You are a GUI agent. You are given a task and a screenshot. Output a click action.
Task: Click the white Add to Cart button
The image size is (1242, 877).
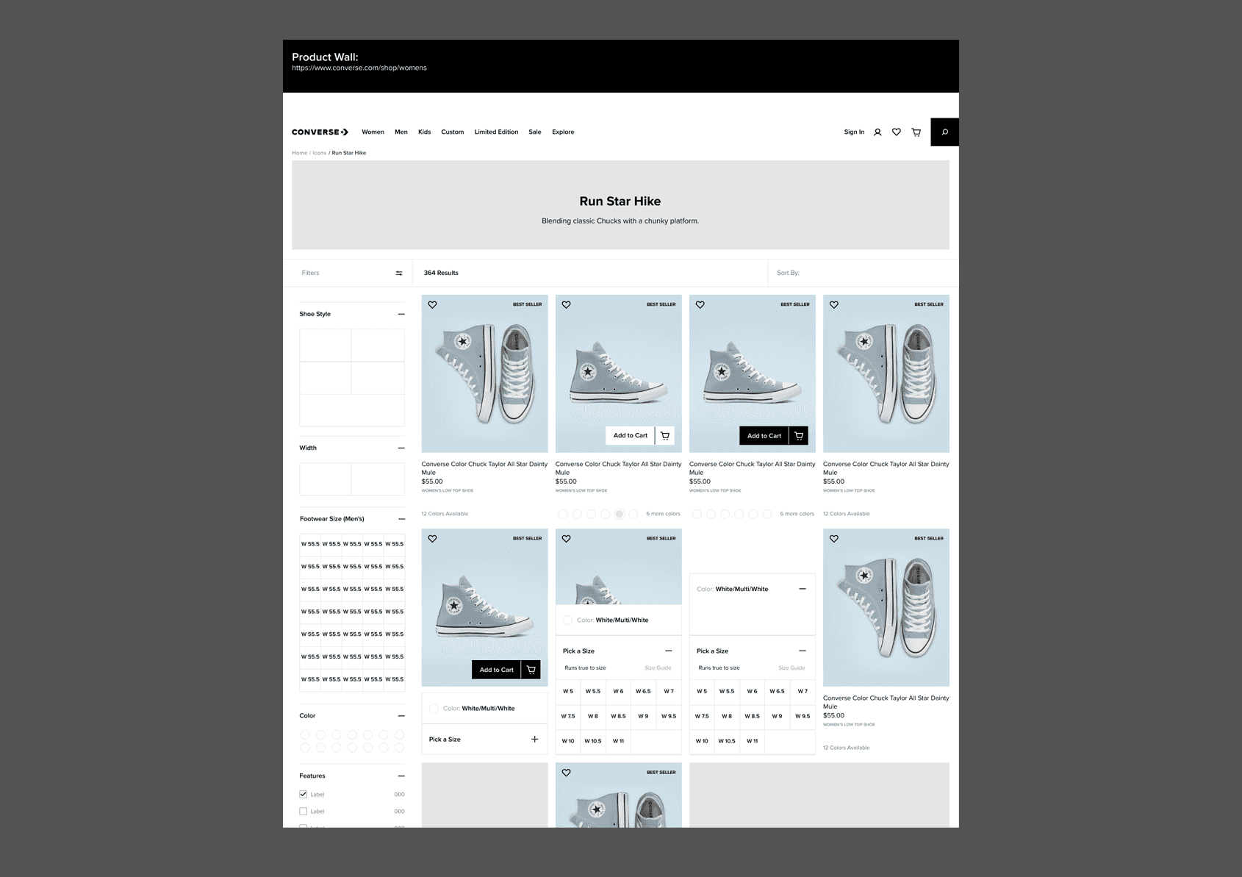click(631, 436)
